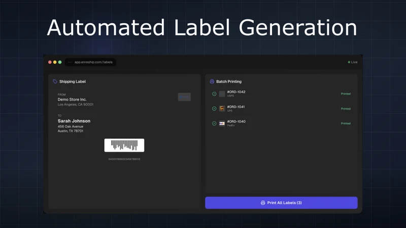Click the Printed status of #ORD-1042
Image resolution: width=406 pixels, height=228 pixels.
(346, 94)
